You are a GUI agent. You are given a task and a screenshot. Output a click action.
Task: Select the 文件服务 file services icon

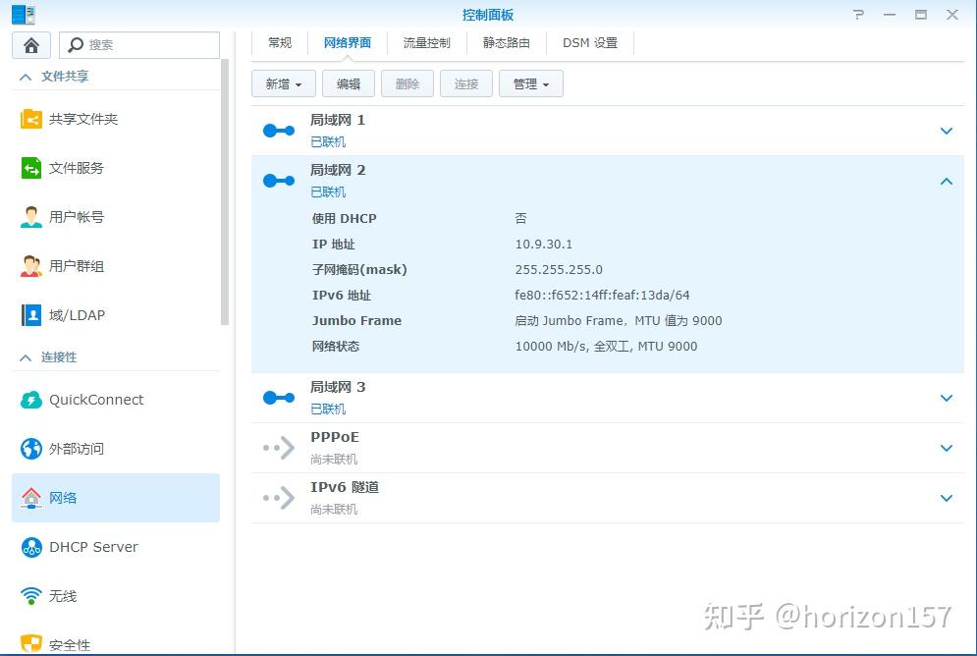click(29, 168)
